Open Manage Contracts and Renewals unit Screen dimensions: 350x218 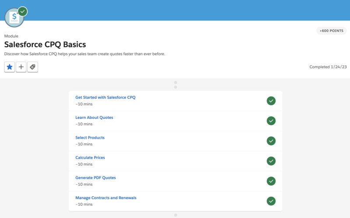click(x=106, y=198)
